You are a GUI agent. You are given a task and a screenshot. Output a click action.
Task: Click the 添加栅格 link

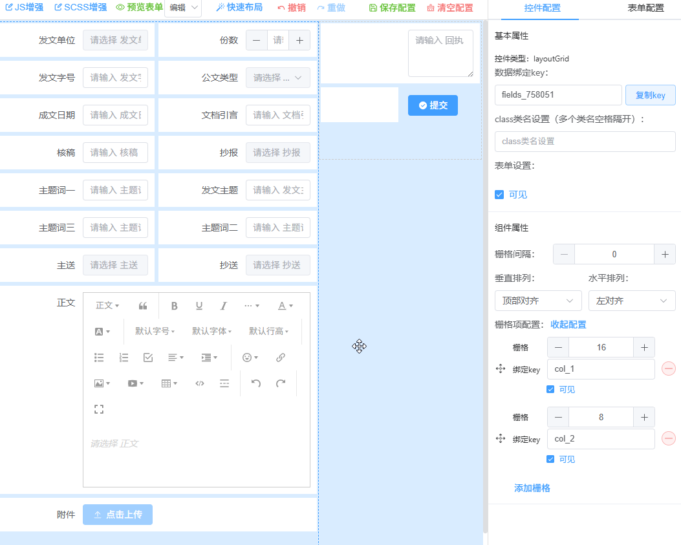pyautogui.click(x=532, y=488)
